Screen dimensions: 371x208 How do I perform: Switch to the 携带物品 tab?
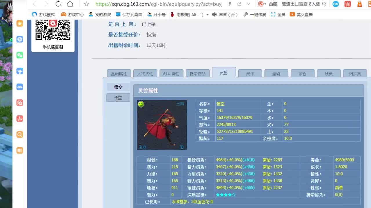[x=198, y=74]
